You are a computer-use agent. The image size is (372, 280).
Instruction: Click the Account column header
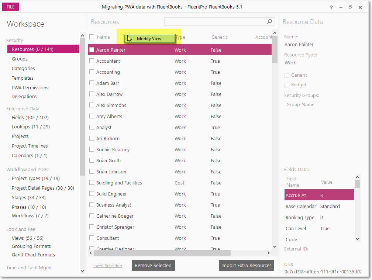(x=263, y=37)
